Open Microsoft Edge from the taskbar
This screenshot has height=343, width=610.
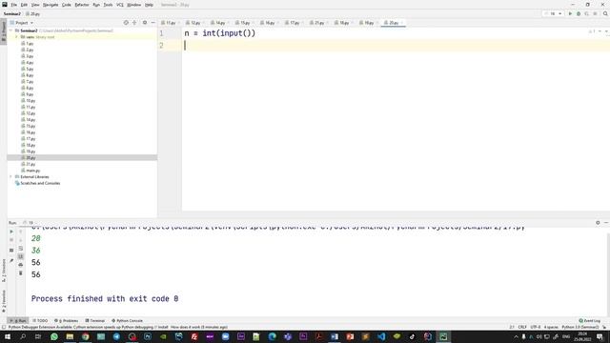pyautogui.click(x=272, y=336)
